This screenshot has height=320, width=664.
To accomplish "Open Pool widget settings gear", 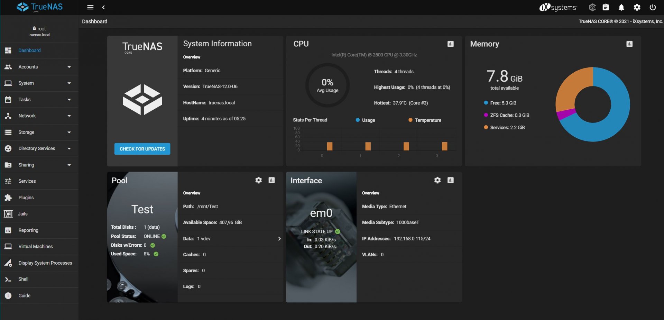I will (258, 180).
